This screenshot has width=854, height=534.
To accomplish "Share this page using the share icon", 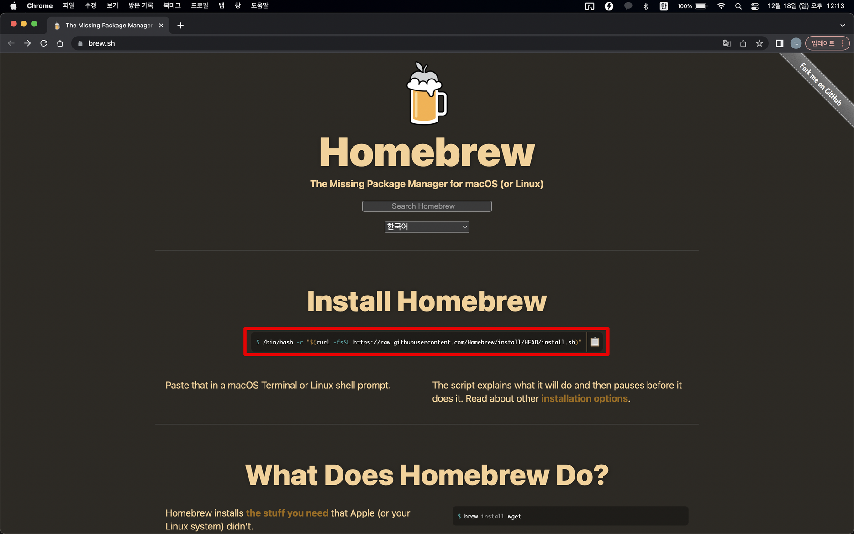I will coord(743,43).
